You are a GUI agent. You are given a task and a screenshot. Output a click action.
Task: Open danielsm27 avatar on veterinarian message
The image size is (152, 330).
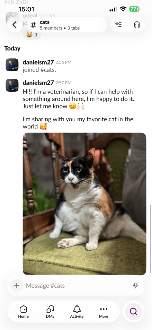(12, 85)
